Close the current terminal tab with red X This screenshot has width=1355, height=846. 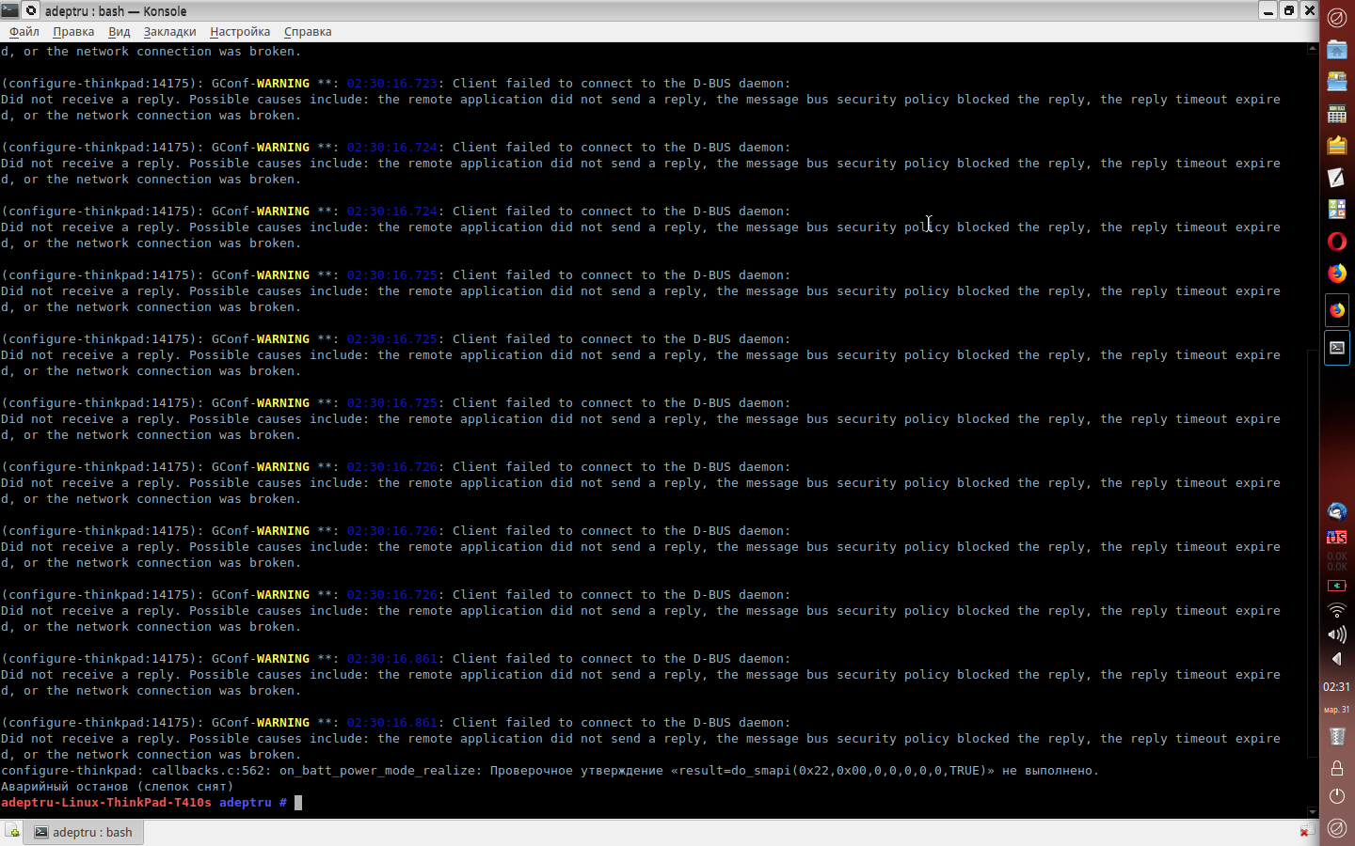[1305, 831]
